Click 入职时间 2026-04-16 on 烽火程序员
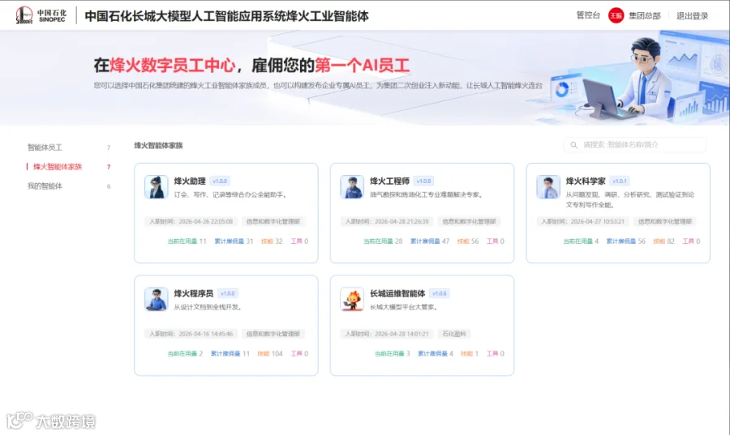Viewport: 730px width, 435px height. (x=191, y=334)
